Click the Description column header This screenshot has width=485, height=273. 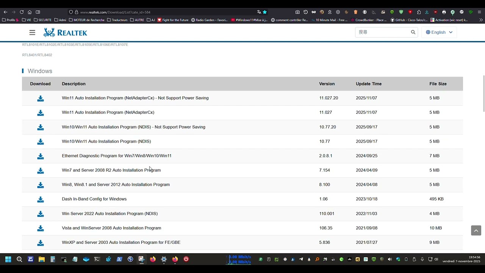tap(74, 84)
